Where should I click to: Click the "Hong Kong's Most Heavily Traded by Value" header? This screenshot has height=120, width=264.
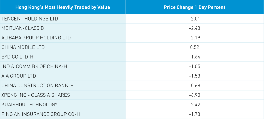(63, 7)
